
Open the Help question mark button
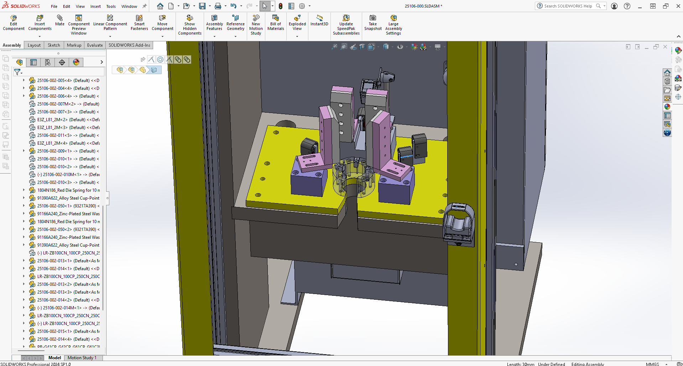(x=627, y=6)
